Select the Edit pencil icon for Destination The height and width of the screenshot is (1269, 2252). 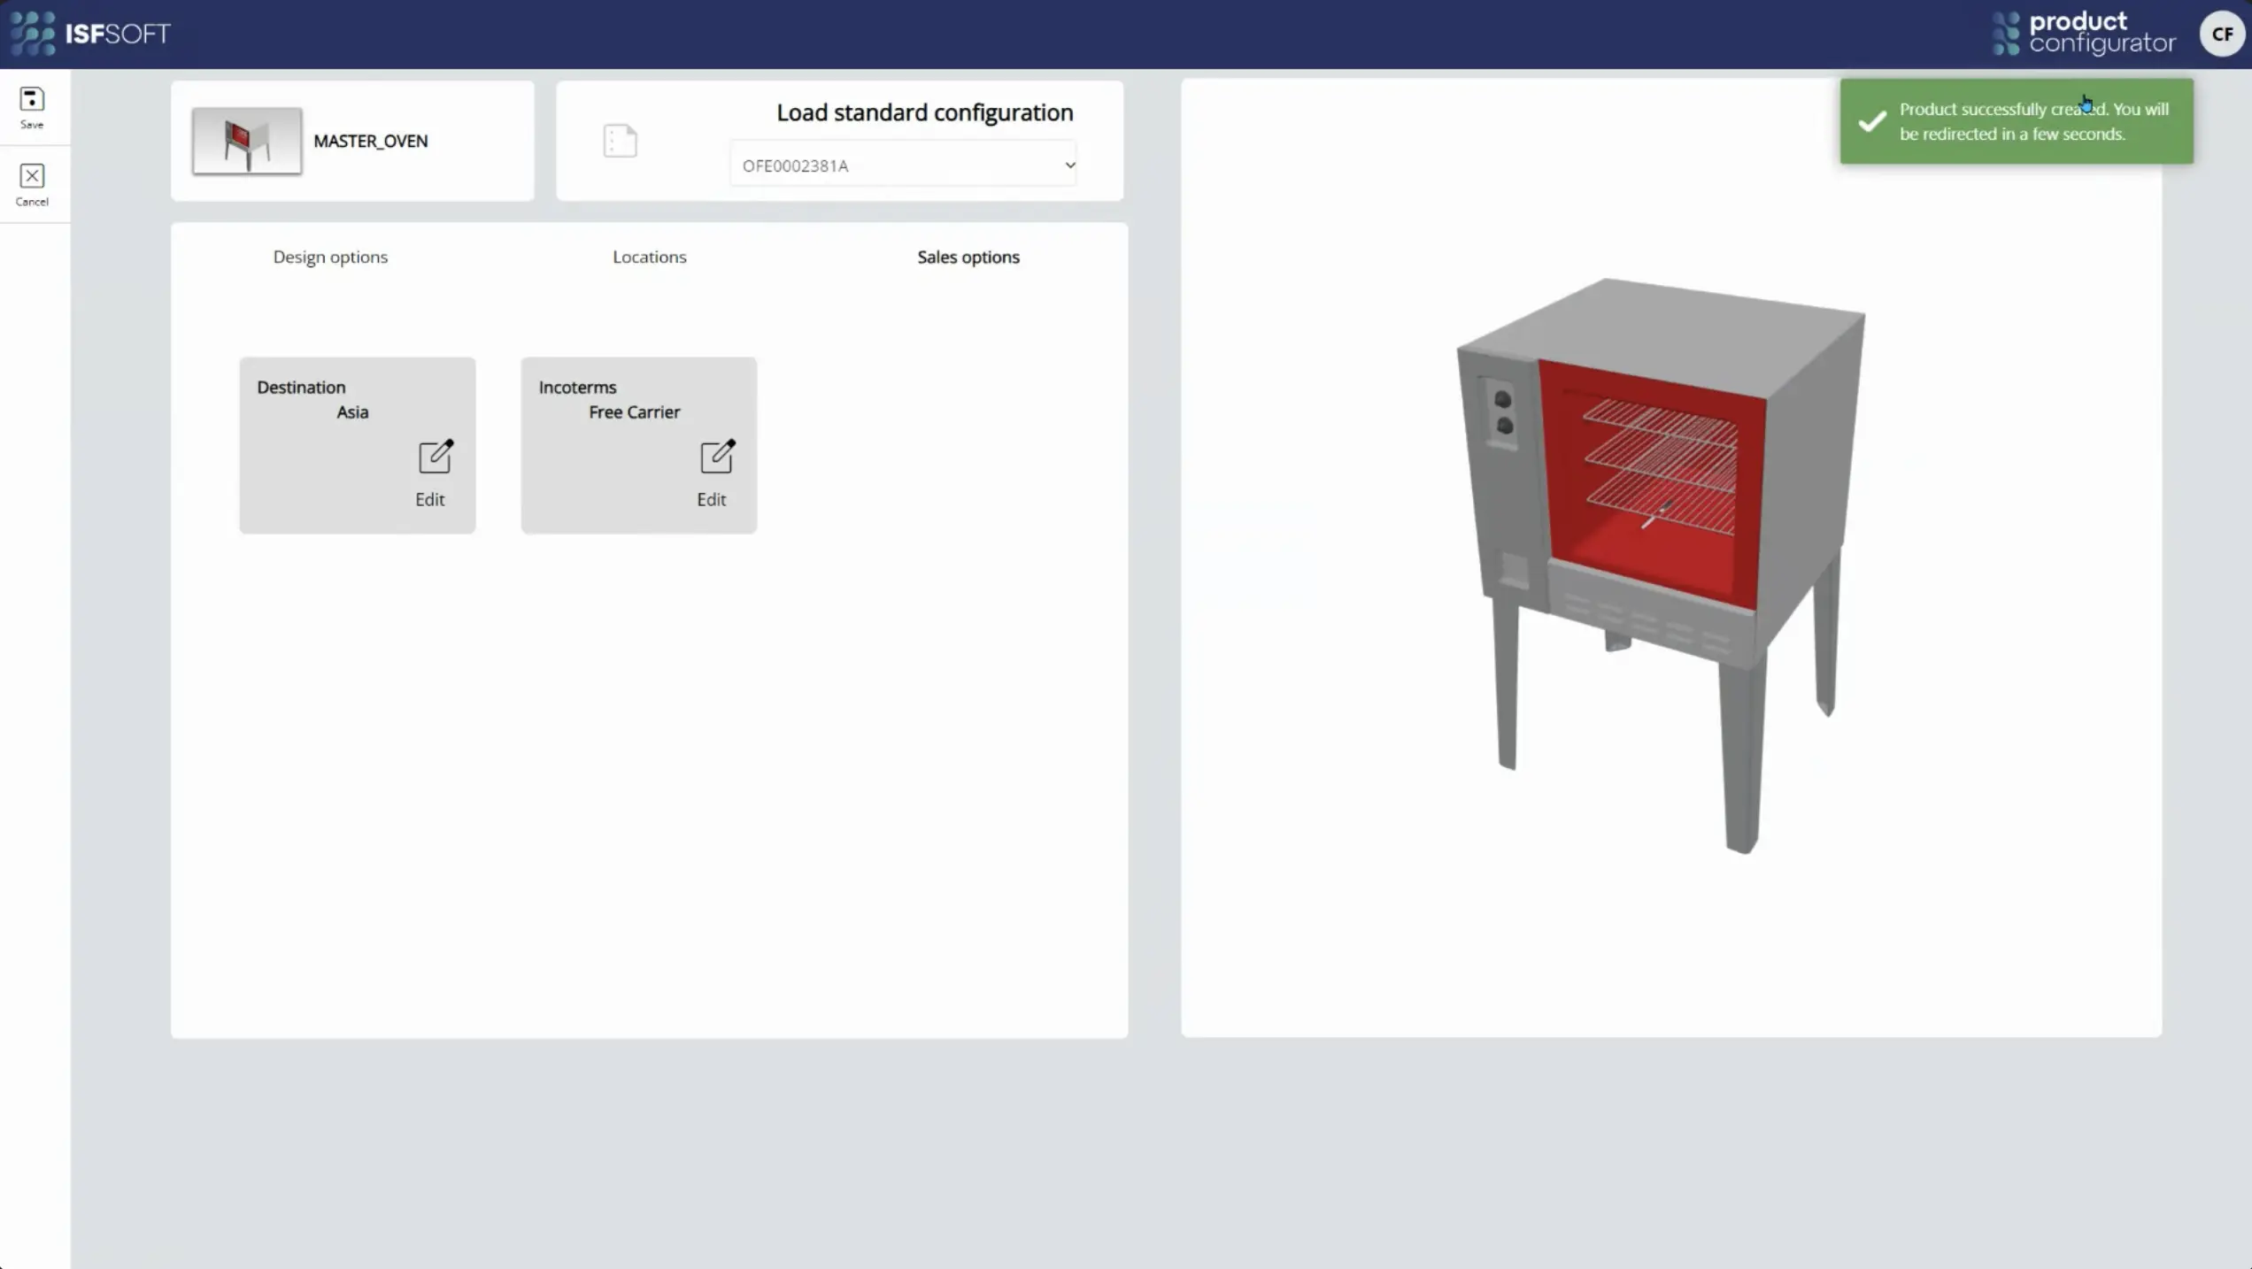435,458
